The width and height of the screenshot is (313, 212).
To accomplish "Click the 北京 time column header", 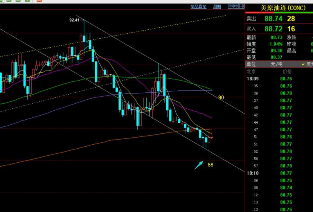I will (x=251, y=72).
